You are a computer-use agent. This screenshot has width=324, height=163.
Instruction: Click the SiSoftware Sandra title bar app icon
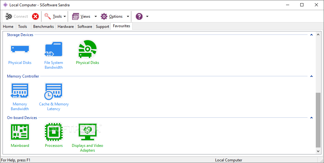pos(5,5)
